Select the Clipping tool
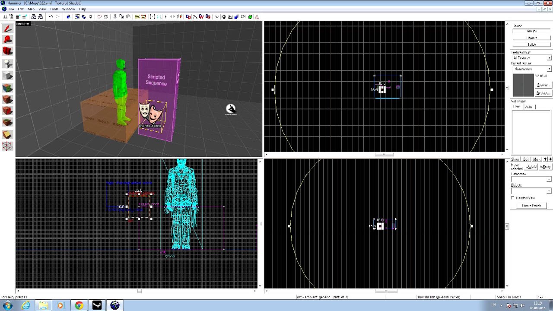Screen dimensions: 553x311 click(7, 135)
